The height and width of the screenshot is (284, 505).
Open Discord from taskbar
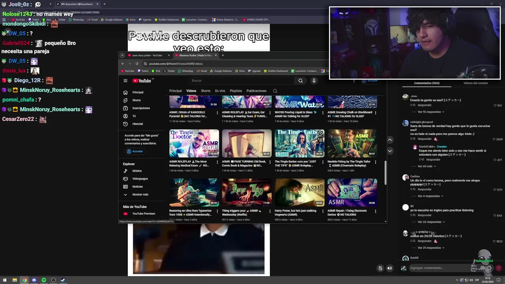(34, 280)
